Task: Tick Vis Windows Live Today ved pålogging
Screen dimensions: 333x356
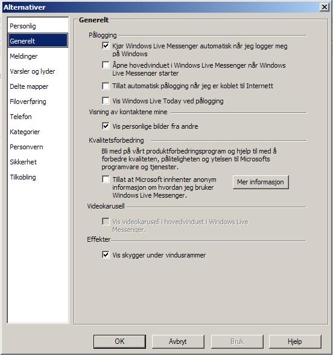Action: point(106,100)
